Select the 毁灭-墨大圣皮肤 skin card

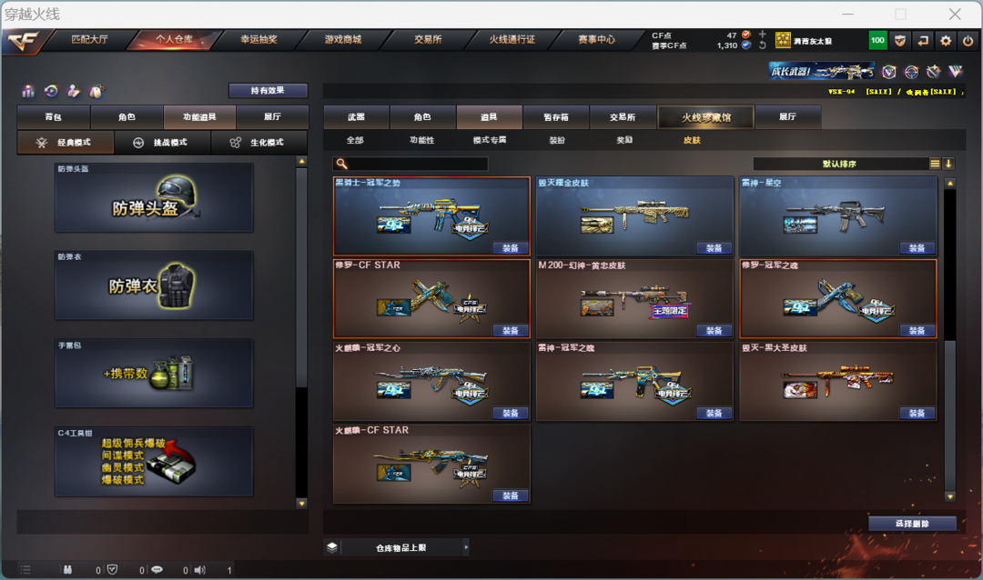click(838, 382)
